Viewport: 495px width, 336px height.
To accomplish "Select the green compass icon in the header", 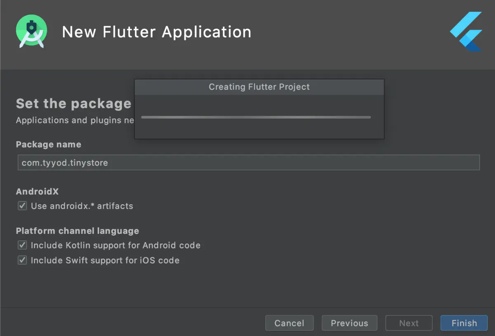I will [31, 31].
